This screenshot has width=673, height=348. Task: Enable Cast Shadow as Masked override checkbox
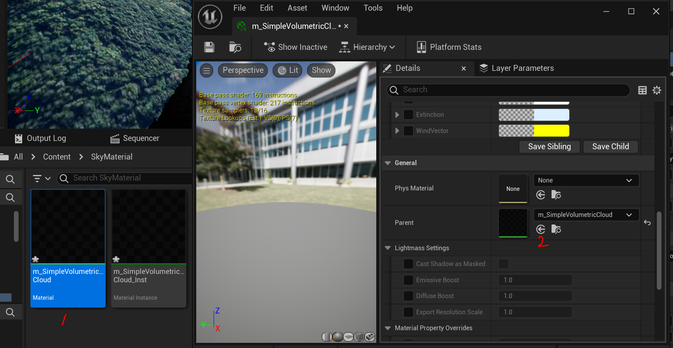pyautogui.click(x=408, y=264)
